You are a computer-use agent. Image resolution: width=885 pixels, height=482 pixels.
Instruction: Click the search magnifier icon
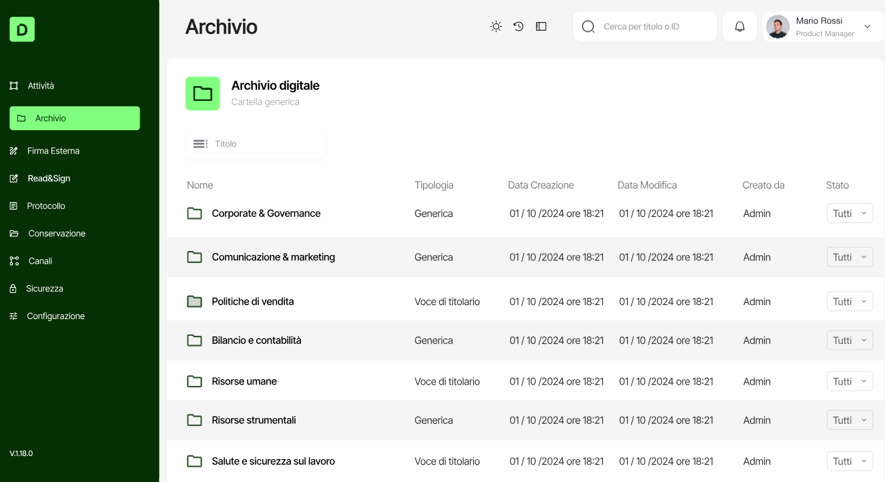pyautogui.click(x=588, y=27)
